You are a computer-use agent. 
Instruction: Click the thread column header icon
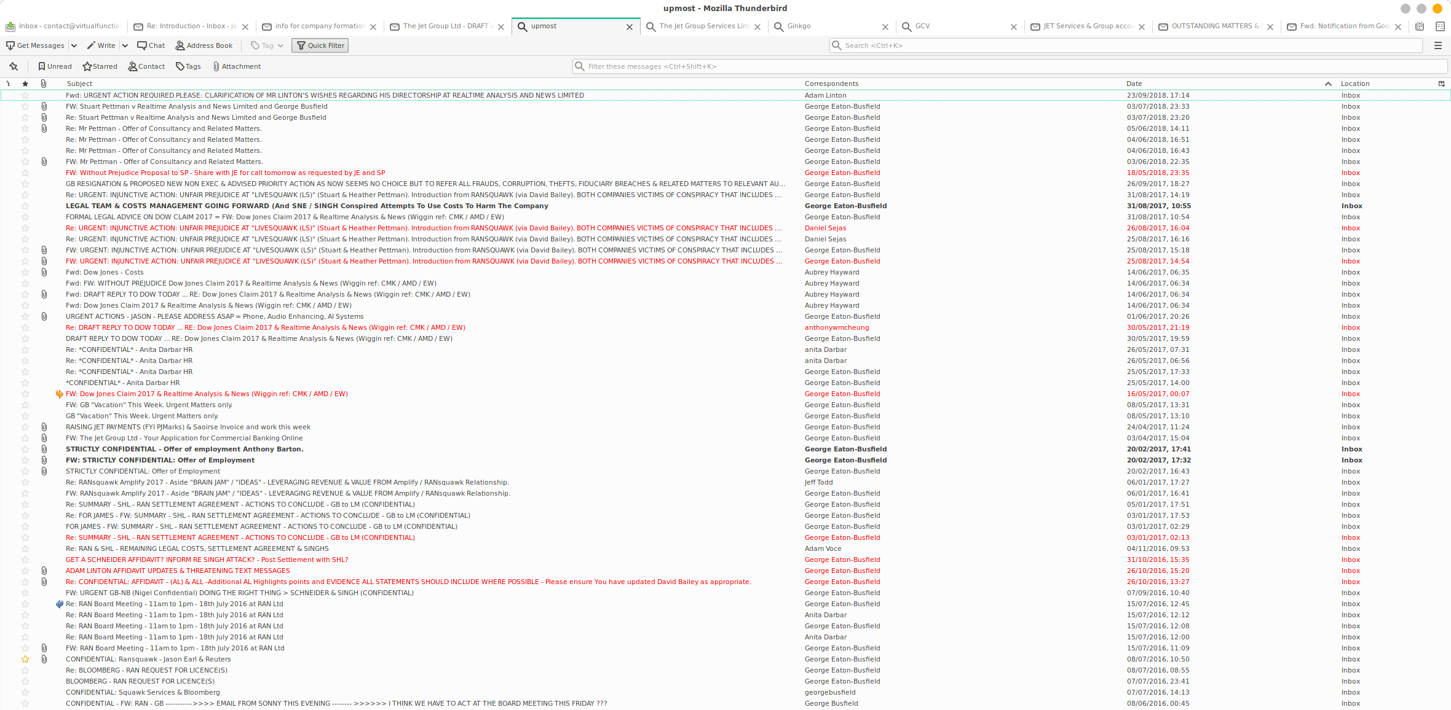coord(8,84)
